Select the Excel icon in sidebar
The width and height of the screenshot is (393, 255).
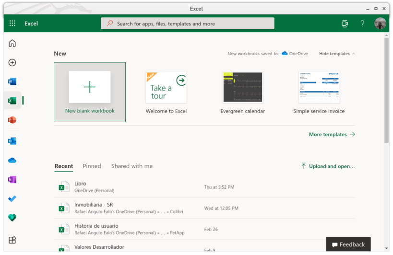click(x=12, y=101)
